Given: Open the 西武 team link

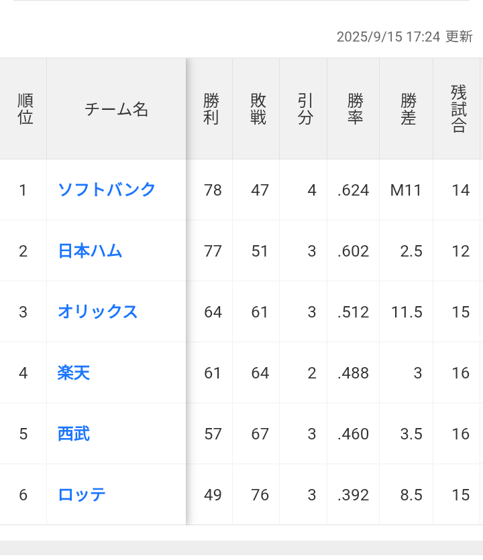Looking at the screenshot, I should tap(74, 434).
